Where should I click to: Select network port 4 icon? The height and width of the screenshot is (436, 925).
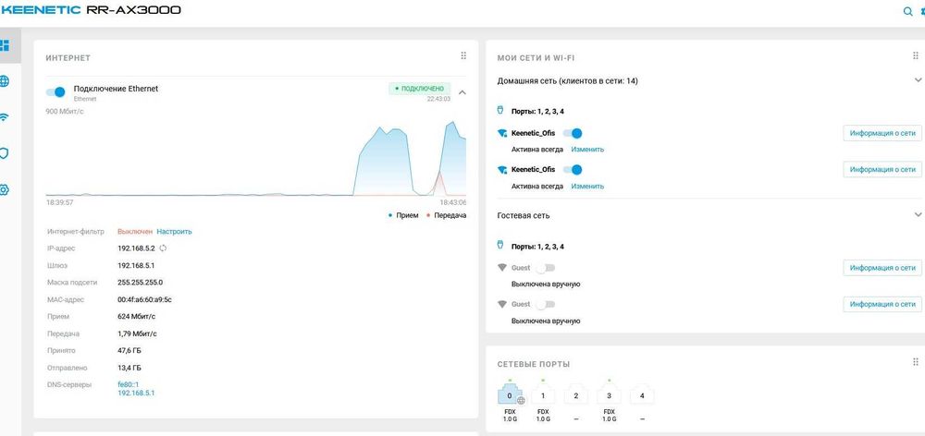642,395
